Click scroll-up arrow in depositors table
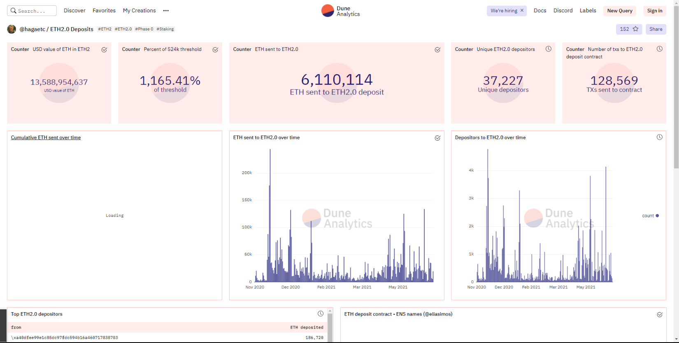The image size is (679, 343). (x=330, y=311)
